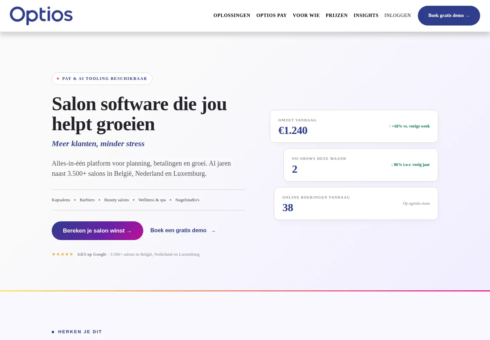Click the Optios logo
Viewport: 490px width, 340px height.
(41, 15)
